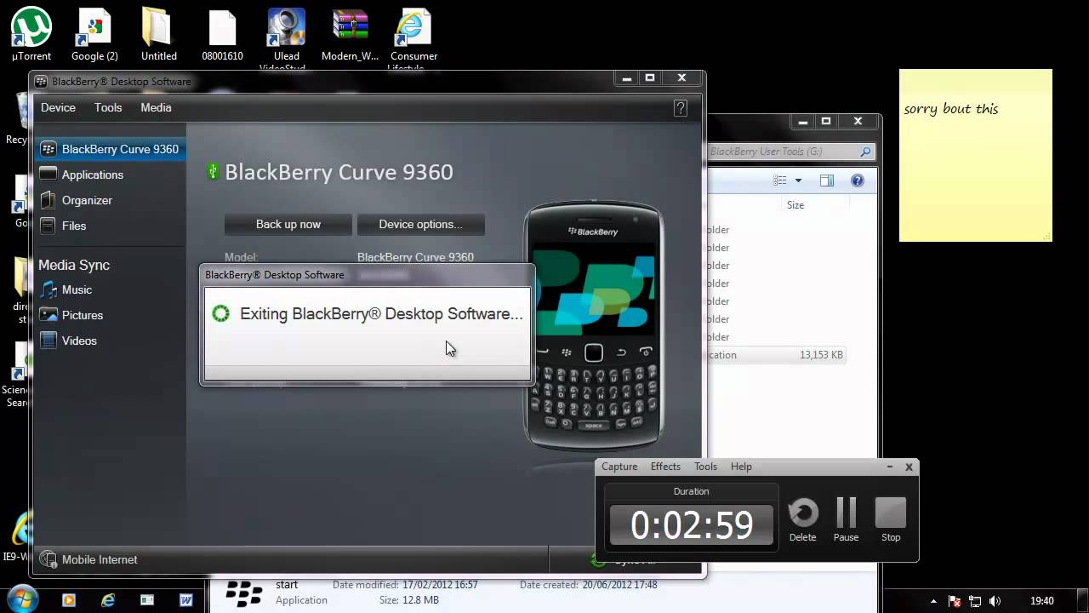Open the Effects menu in recorder
The width and height of the screenshot is (1089, 613).
665,467
